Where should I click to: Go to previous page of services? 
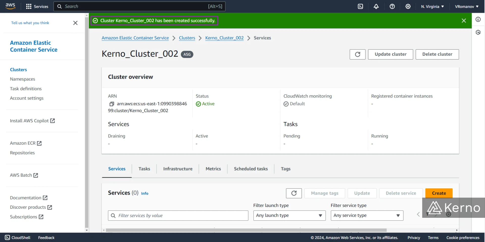coord(418,214)
